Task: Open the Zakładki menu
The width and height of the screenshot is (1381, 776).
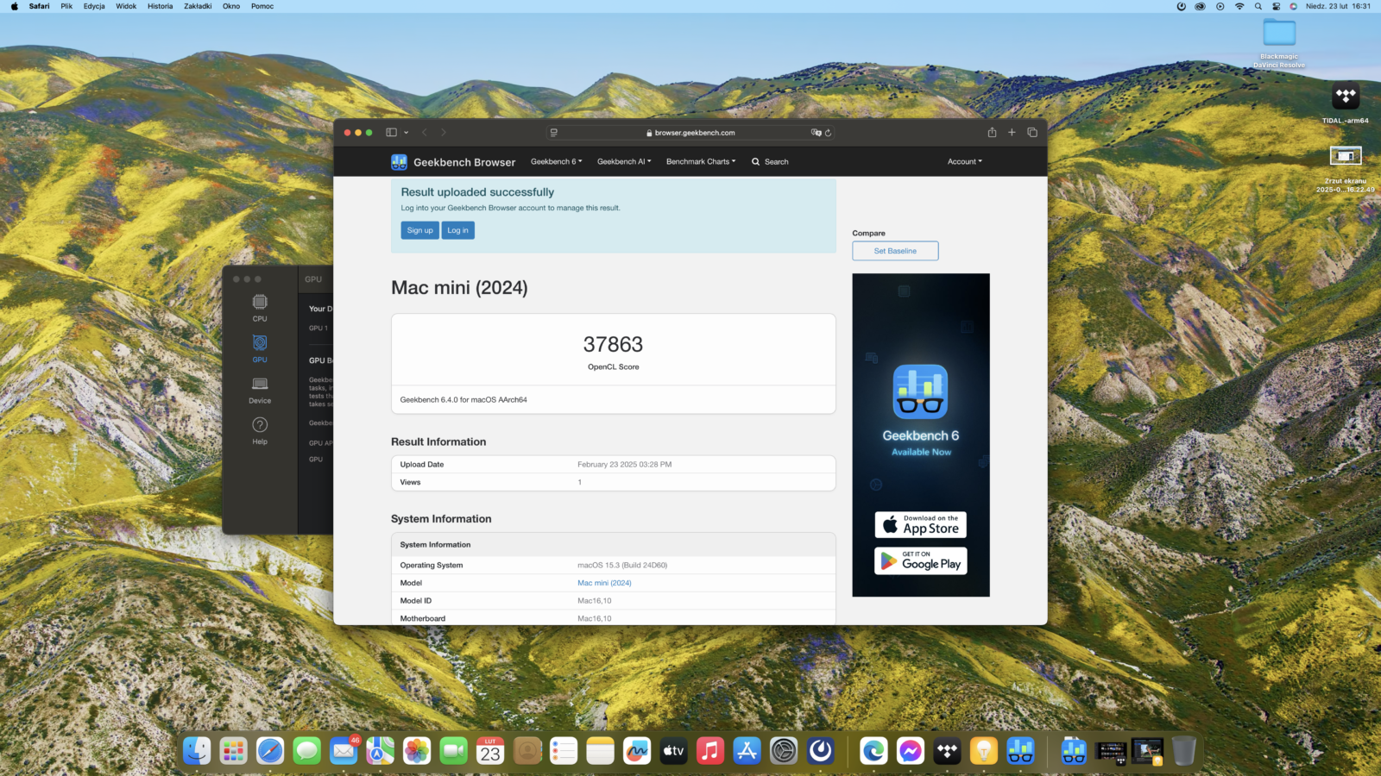Action: click(198, 6)
